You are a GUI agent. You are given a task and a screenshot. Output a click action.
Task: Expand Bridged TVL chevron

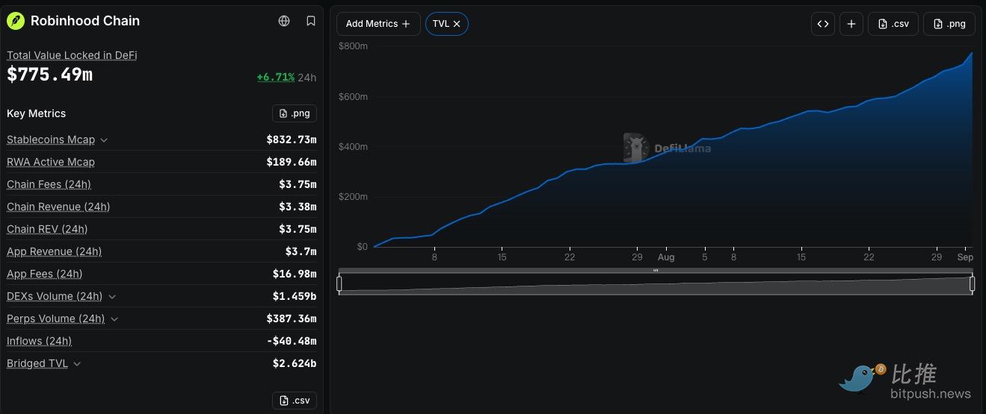click(x=77, y=364)
